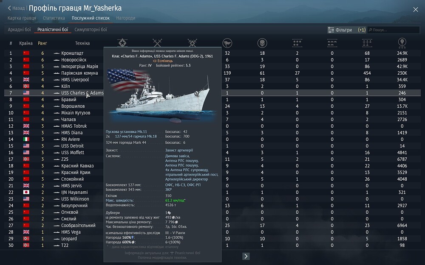Sort by skull deaths column icon

click(x=262, y=43)
